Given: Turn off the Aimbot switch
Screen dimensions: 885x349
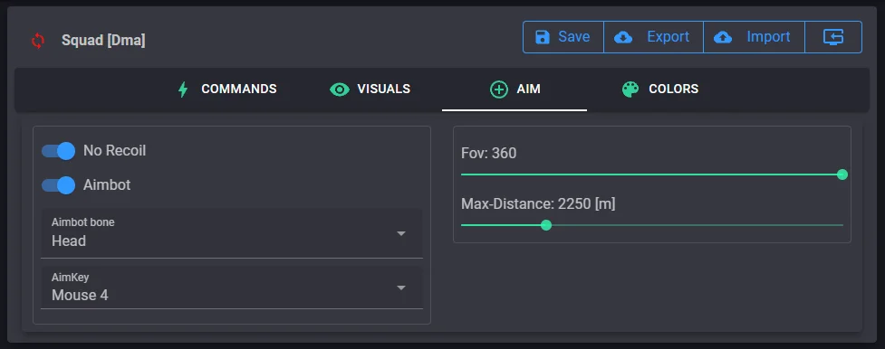Looking at the screenshot, I should tap(59, 185).
